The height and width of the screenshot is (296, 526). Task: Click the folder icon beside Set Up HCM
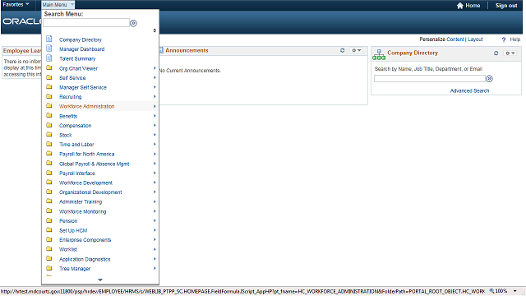click(x=49, y=230)
